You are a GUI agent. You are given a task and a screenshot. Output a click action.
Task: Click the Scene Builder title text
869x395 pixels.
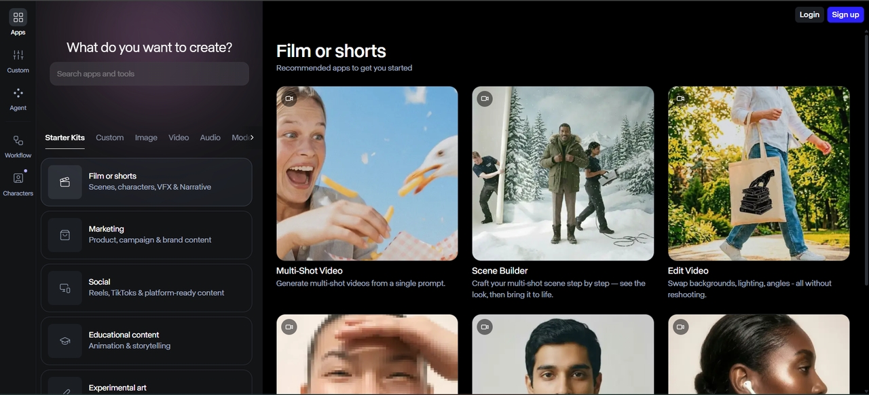tap(500, 271)
